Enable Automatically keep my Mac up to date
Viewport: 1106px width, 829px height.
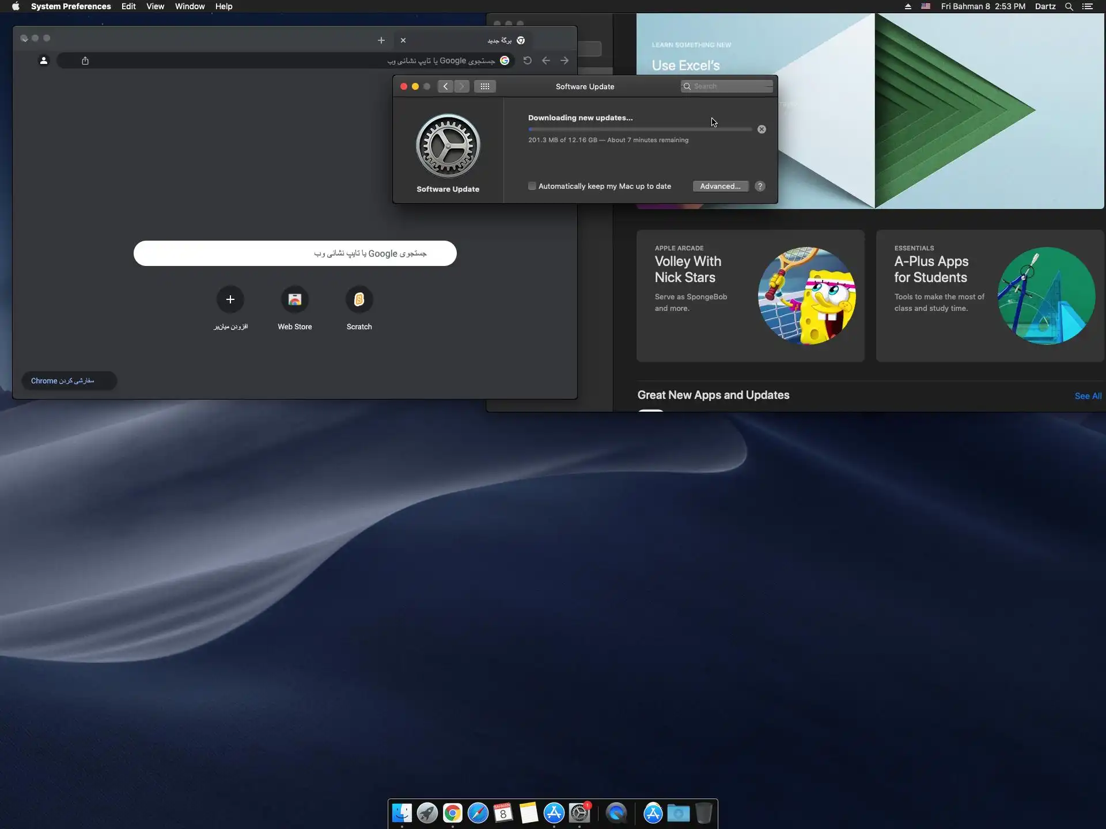(x=532, y=186)
